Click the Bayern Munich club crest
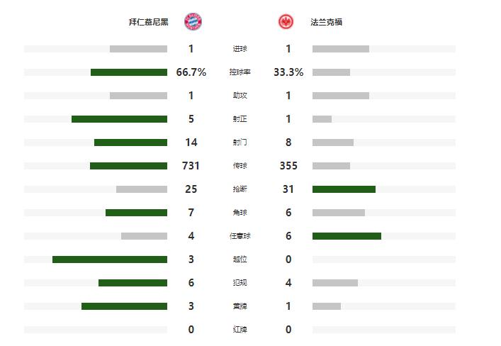Screen dimensions: 501x346 click(192, 22)
